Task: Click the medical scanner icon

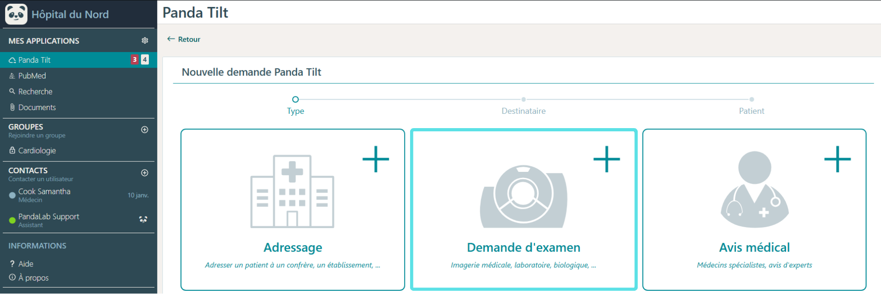Action: (523, 196)
